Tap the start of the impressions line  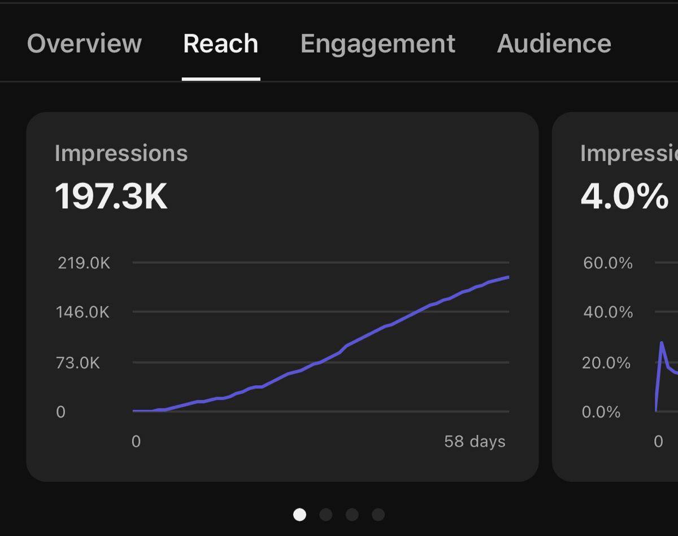pyautogui.click(x=134, y=411)
